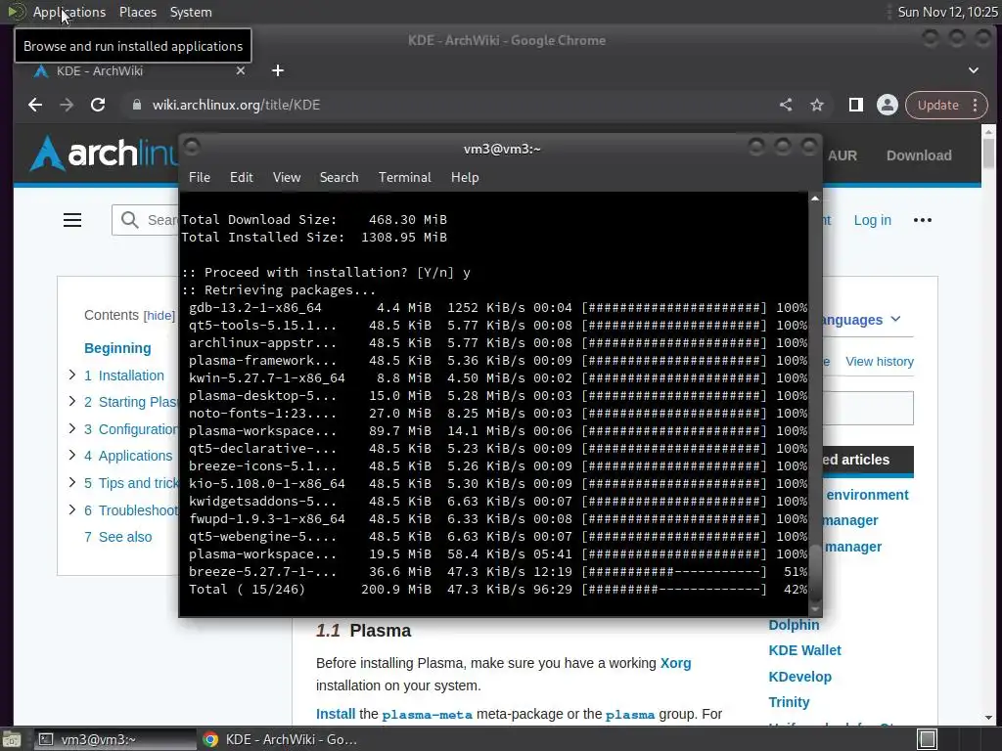Open the Dolphin related article

[x=794, y=625]
